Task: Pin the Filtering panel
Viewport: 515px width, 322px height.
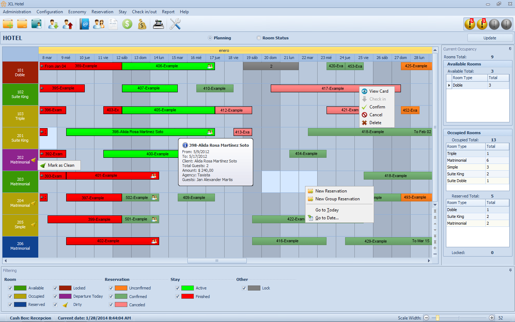Action: [x=510, y=270]
